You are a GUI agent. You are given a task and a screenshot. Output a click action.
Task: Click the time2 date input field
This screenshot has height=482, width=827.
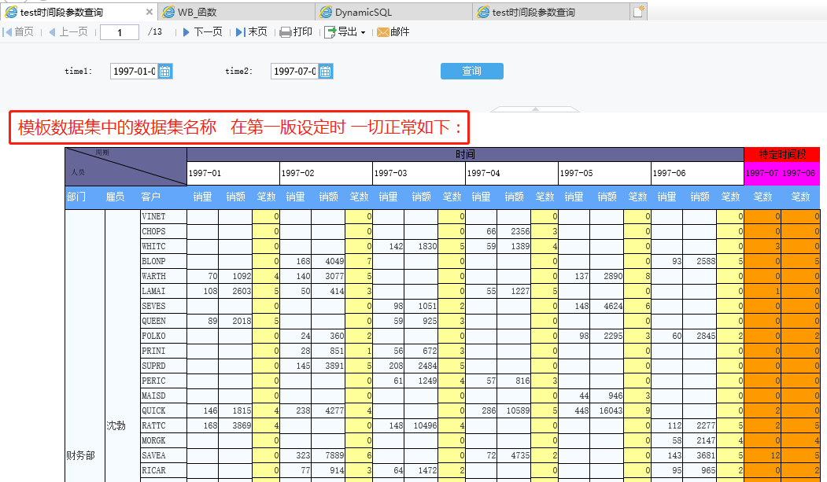(294, 72)
